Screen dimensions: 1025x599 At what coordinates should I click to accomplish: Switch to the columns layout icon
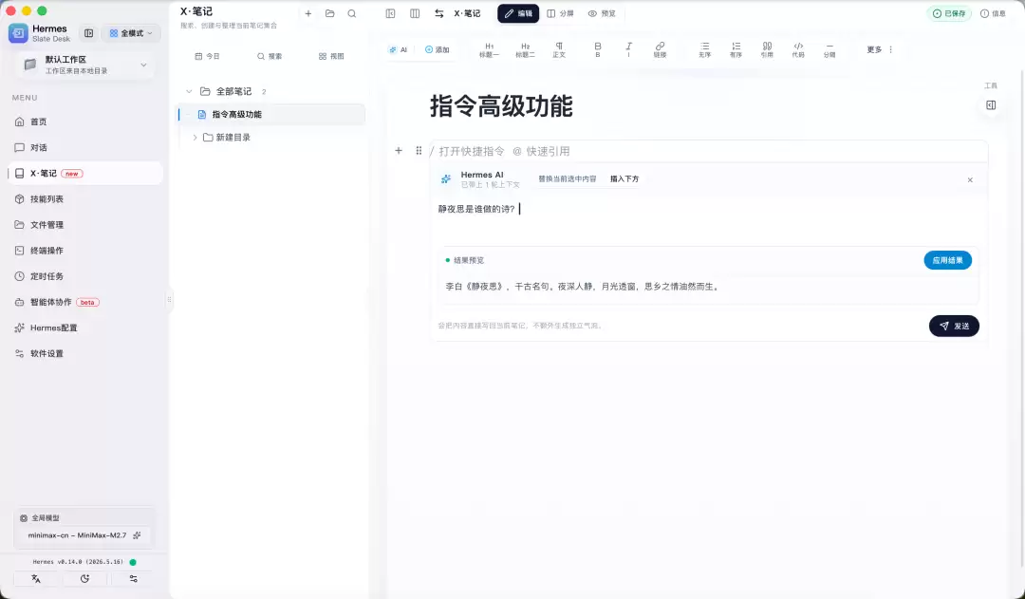(415, 13)
